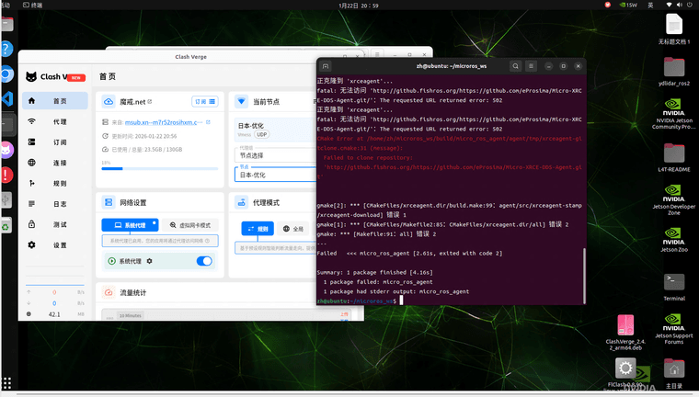Open the Trash icon in the dock

pyautogui.click(x=6, y=226)
